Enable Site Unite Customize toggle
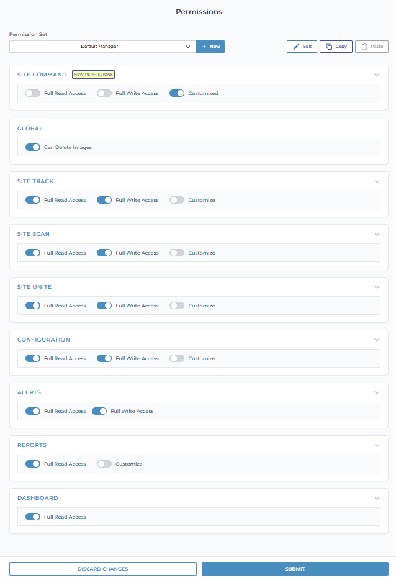The width and height of the screenshot is (396, 580). [177, 306]
